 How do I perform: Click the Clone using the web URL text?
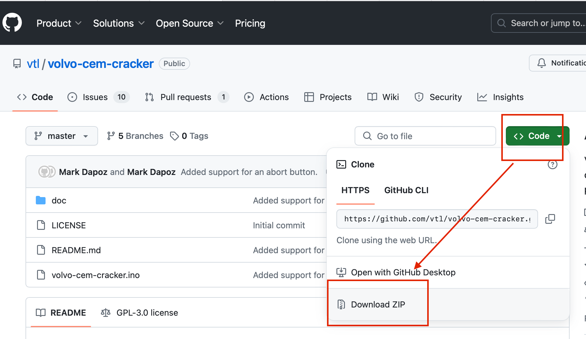point(387,240)
